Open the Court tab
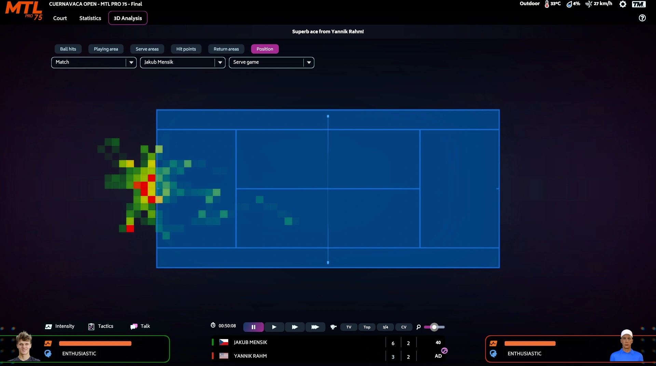The width and height of the screenshot is (656, 366). pyautogui.click(x=60, y=18)
